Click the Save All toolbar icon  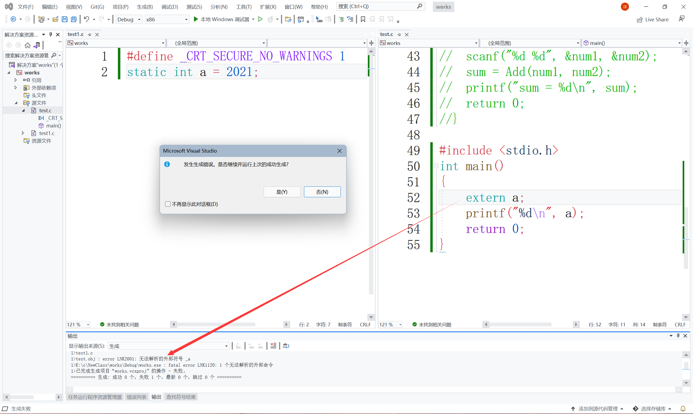(74, 19)
